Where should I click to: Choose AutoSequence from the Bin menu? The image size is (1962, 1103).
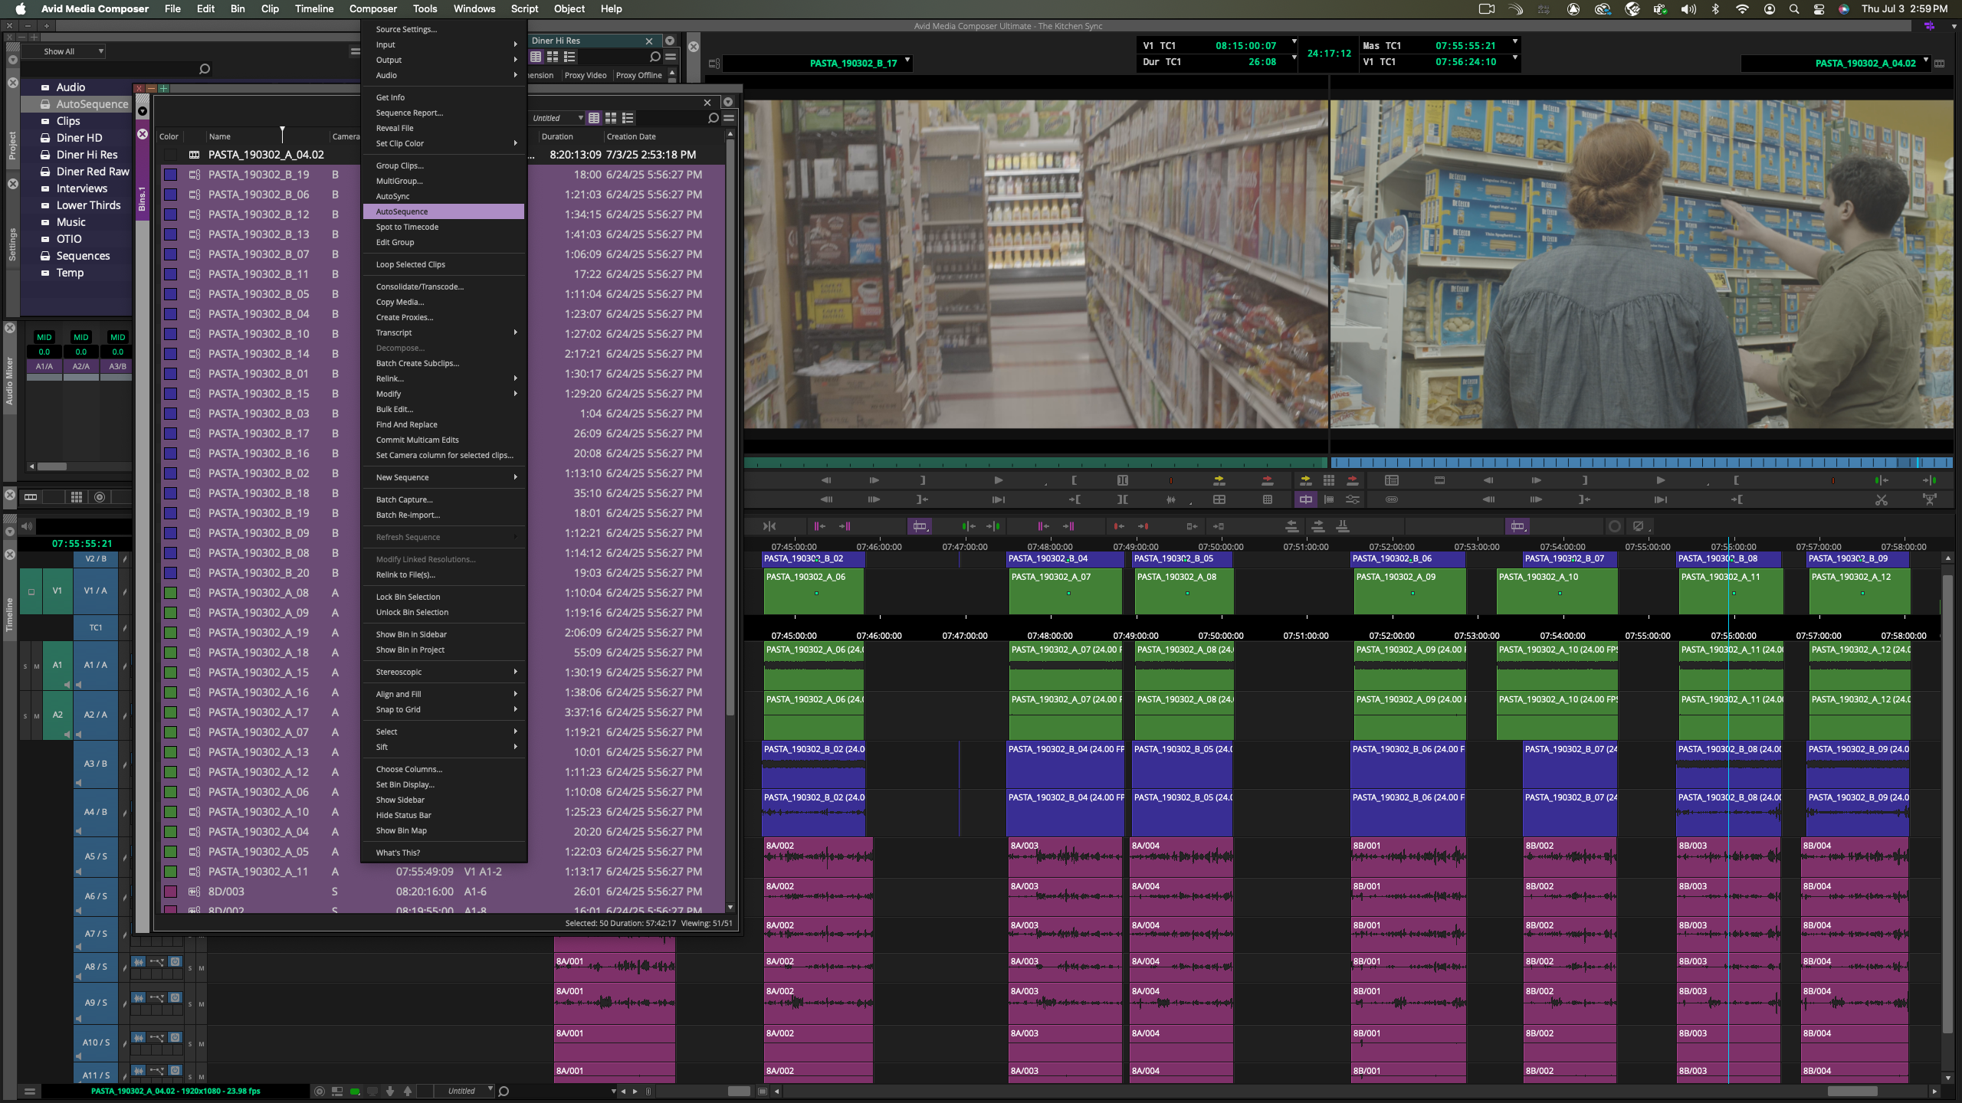point(444,211)
